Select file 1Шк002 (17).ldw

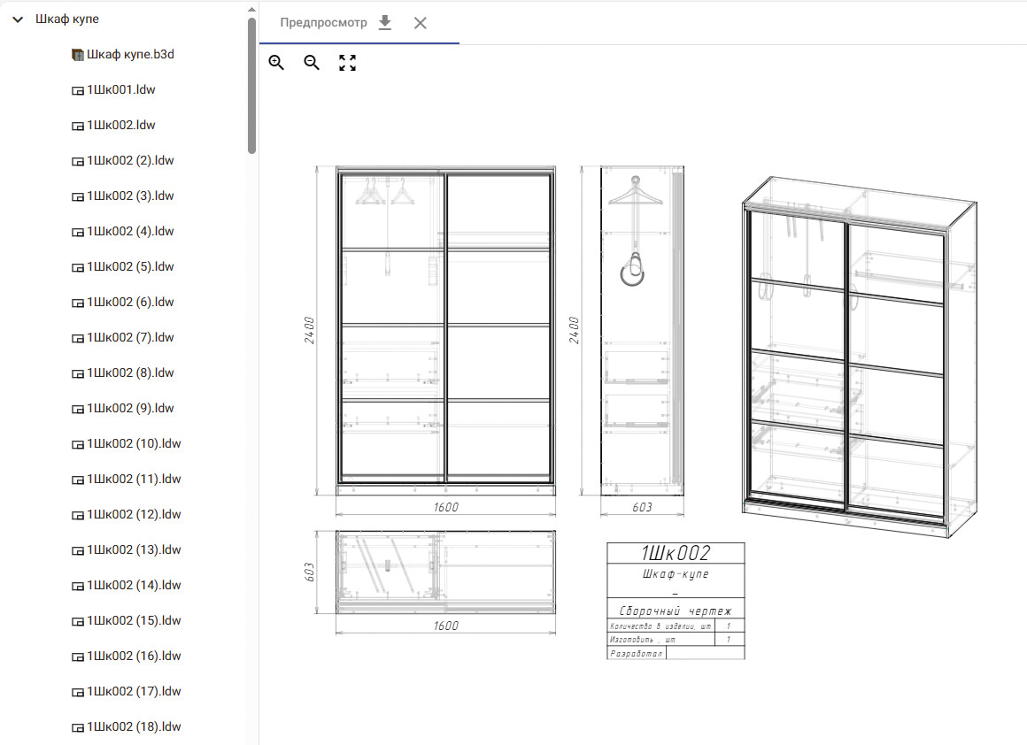pyautogui.click(x=134, y=691)
